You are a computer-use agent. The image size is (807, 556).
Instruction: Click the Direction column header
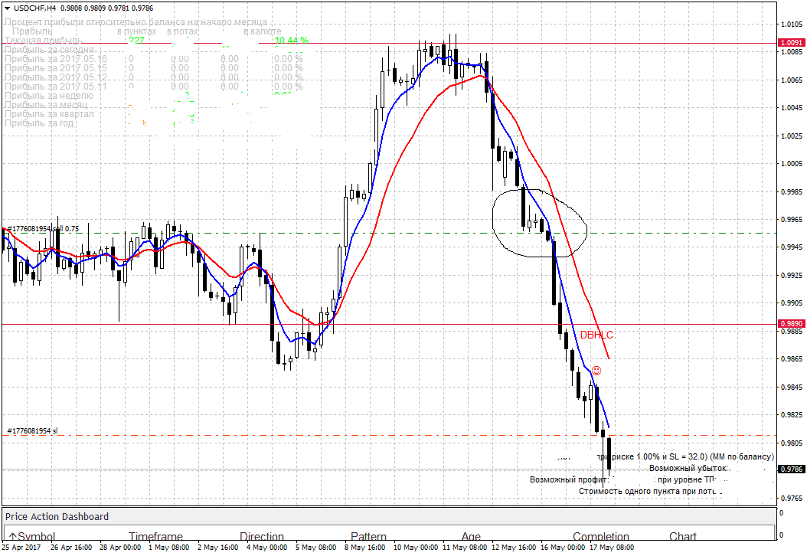[261, 536]
